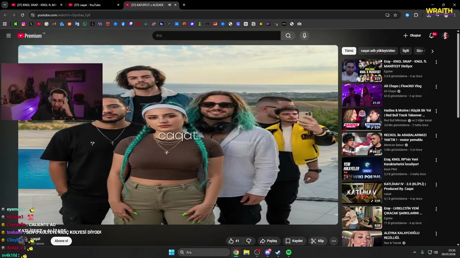Image resolution: width=460 pixels, height=258 pixels.
Task: Open more actions ellipsis under the video
Action: [333, 241]
